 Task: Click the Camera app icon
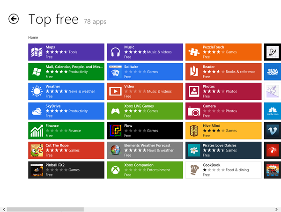coord(194,111)
